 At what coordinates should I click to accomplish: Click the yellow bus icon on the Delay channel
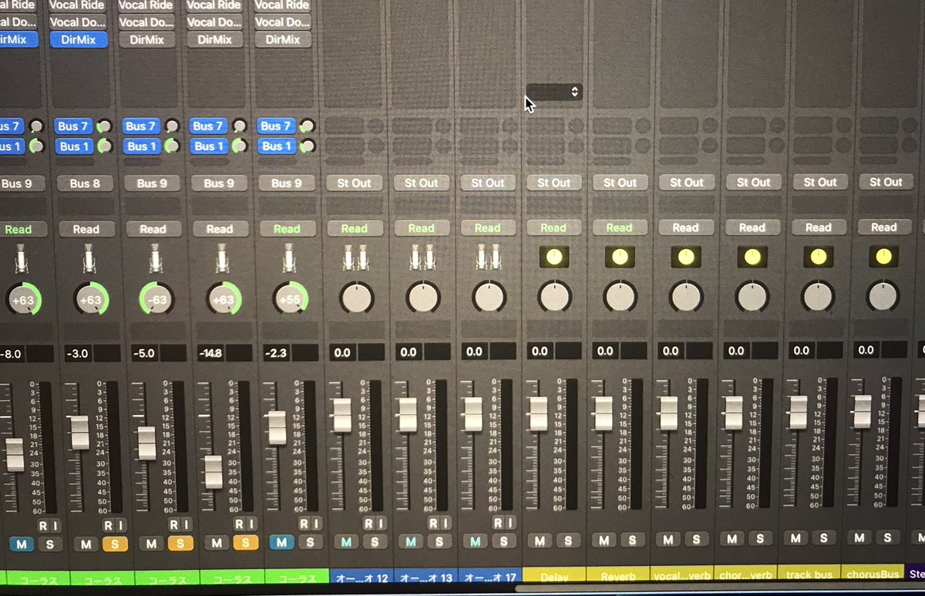point(553,257)
